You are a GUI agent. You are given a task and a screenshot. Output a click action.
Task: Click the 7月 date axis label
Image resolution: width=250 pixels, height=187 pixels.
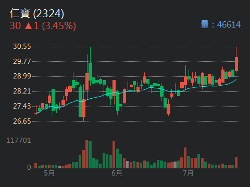pos(188,173)
